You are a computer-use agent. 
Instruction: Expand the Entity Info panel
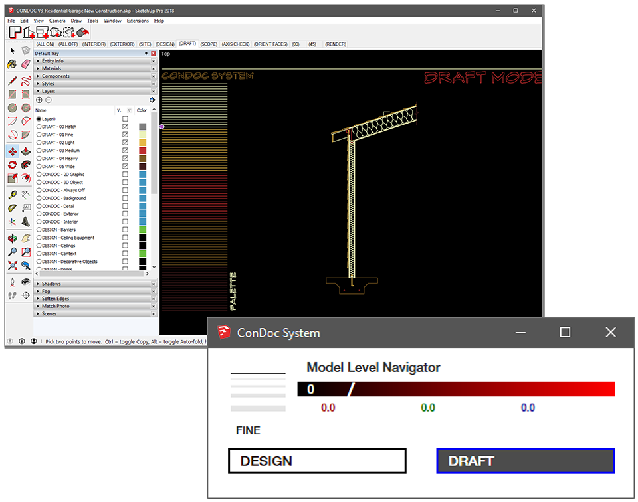(x=93, y=61)
